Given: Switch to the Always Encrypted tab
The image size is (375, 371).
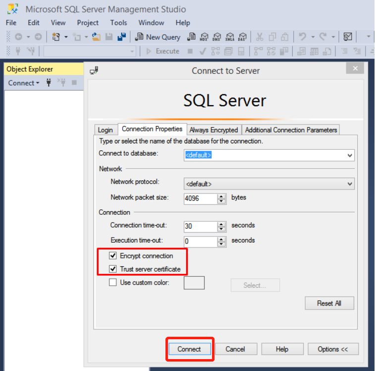Looking at the screenshot, I should tap(214, 130).
